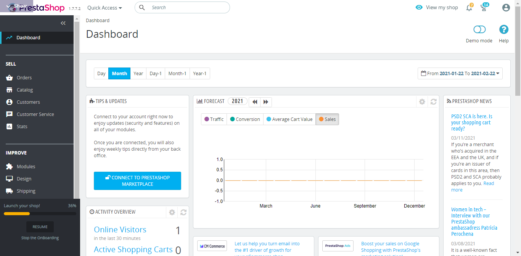Click Connect to PrestaShop Marketplace button
The width and height of the screenshot is (521, 256).
(137, 181)
